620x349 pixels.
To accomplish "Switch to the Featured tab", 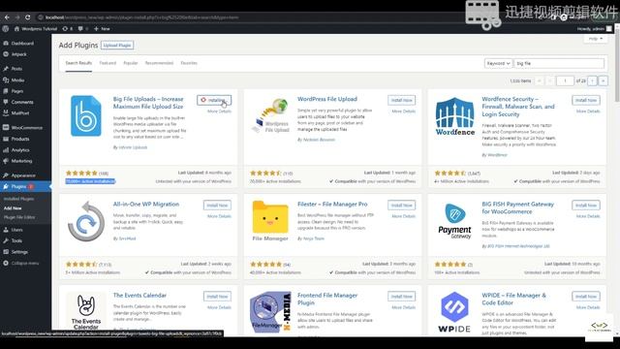I will tap(108, 63).
